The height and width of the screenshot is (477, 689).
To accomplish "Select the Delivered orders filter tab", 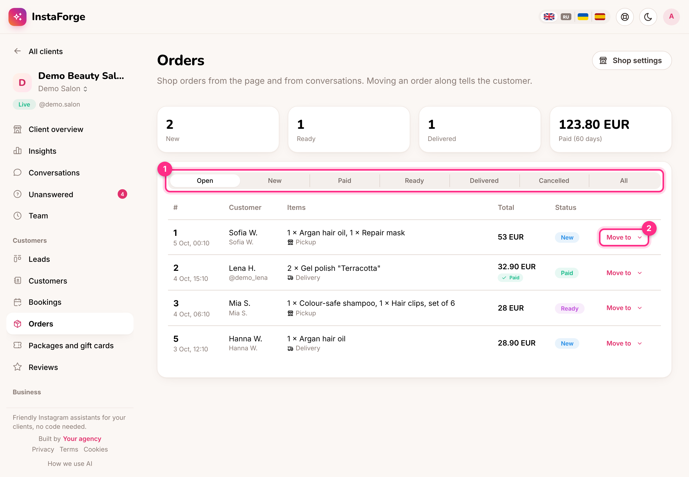I will click(484, 180).
